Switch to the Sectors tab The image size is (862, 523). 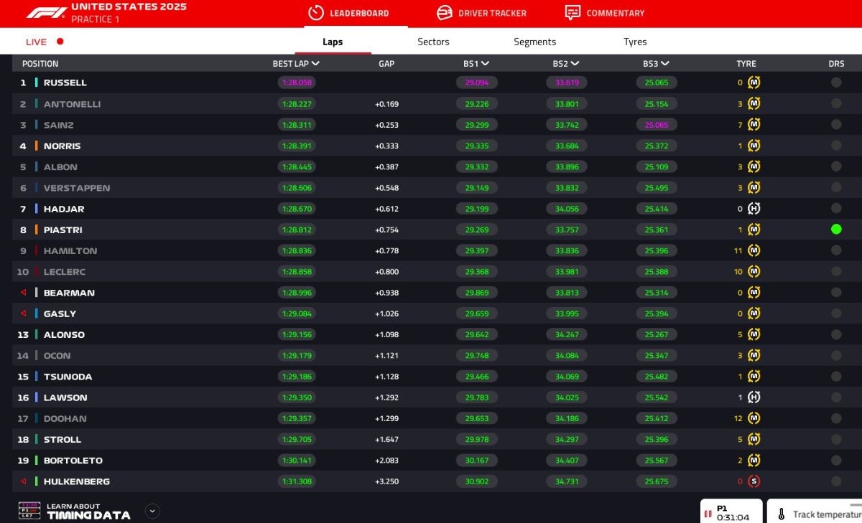pyautogui.click(x=433, y=42)
